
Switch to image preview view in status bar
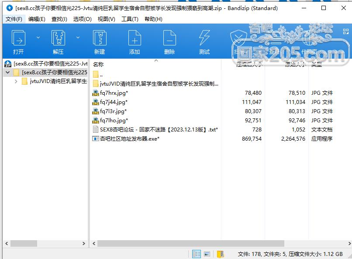click(x=207, y=254)
